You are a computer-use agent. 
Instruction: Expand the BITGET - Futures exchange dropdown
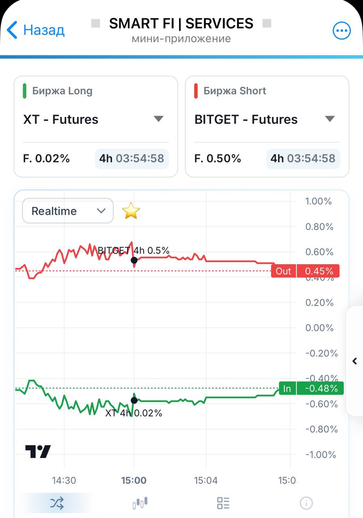(267, 119)
